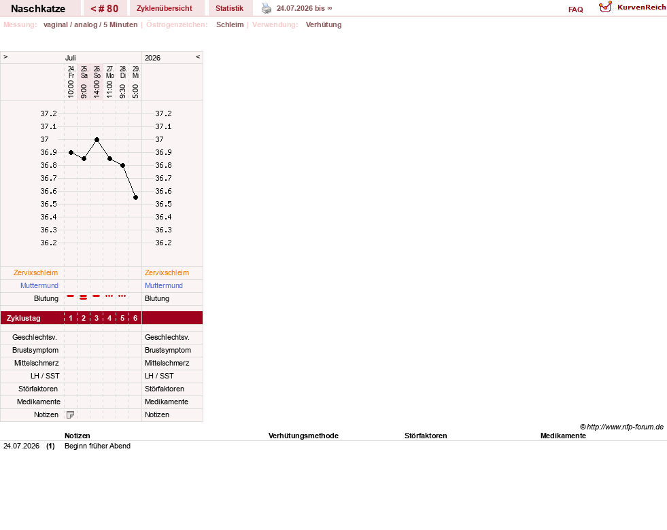Click the bleeding mark for 24. Fr

[x=71, y=296]
